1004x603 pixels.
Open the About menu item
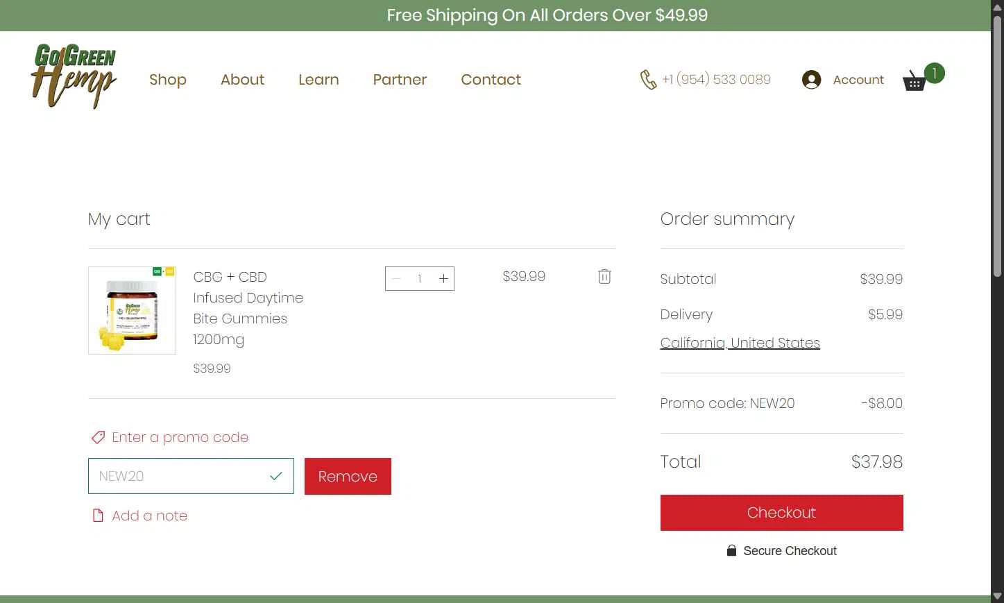click(242, 80)
